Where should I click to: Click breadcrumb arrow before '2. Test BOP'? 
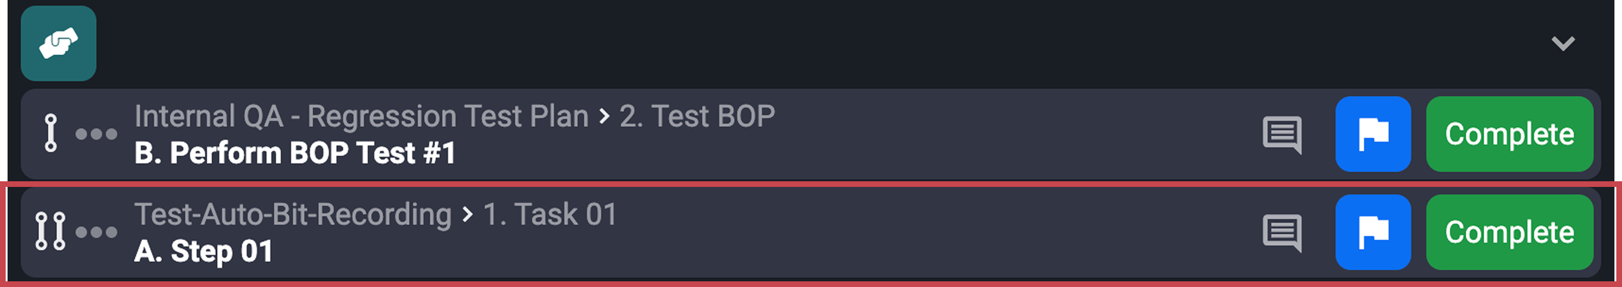604,117
